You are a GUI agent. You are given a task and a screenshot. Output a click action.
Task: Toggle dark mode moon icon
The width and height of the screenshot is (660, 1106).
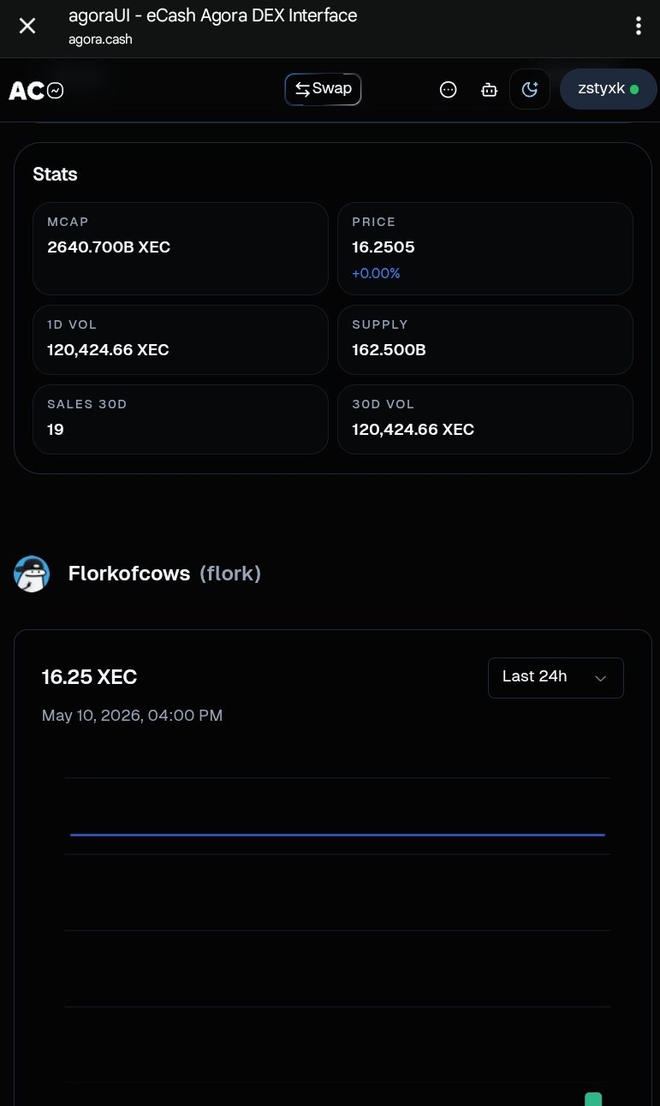tap(529, 89)
